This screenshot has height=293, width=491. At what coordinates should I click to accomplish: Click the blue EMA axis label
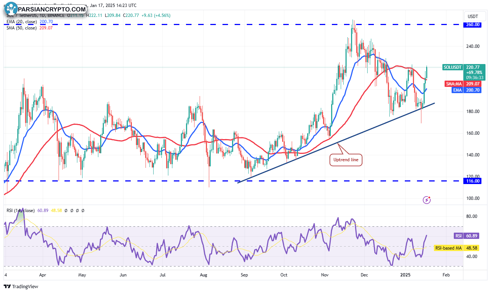pyautogui.click(x=457, y=90)
